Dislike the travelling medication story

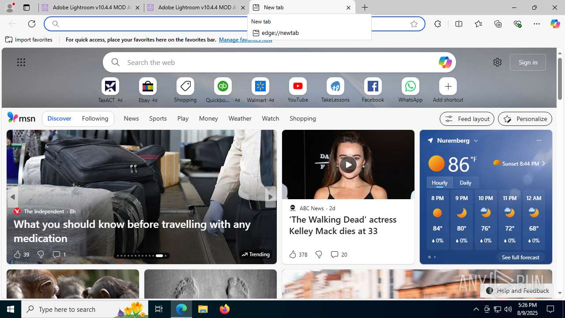[40, 254]
